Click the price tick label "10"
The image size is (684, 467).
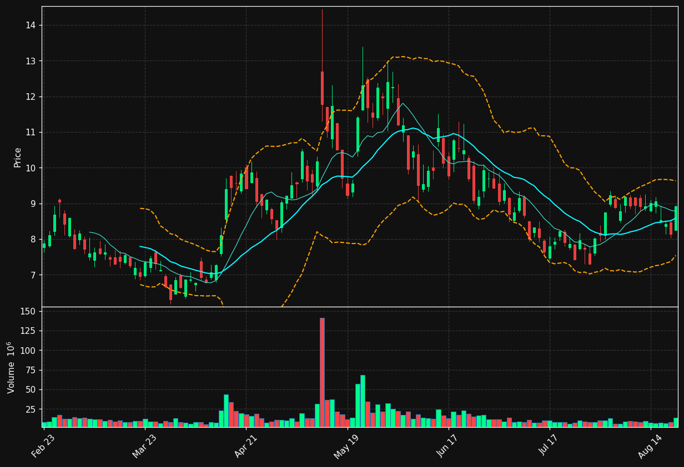click(30, 168)
